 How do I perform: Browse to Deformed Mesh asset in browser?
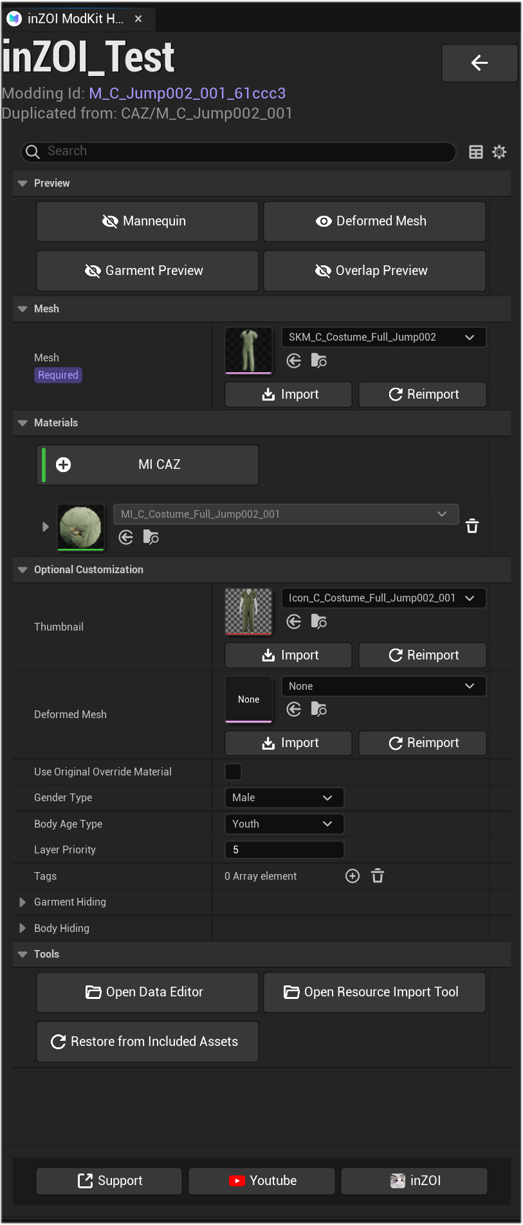tap(319, 709)
